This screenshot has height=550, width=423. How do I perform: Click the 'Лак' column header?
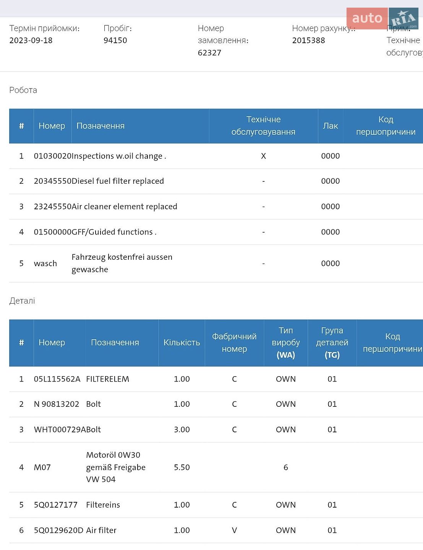(x=330, y=126)
